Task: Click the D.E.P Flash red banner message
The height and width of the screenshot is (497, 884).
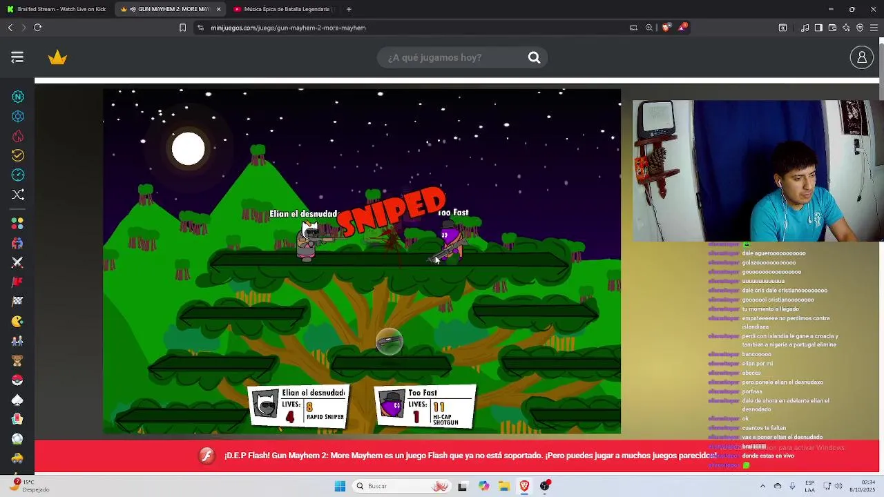Action: pos(471,456)
